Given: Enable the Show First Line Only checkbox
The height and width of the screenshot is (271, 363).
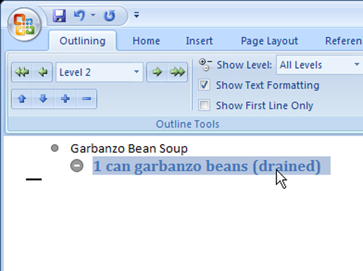Looking at the screenshot, I should 204,105.
